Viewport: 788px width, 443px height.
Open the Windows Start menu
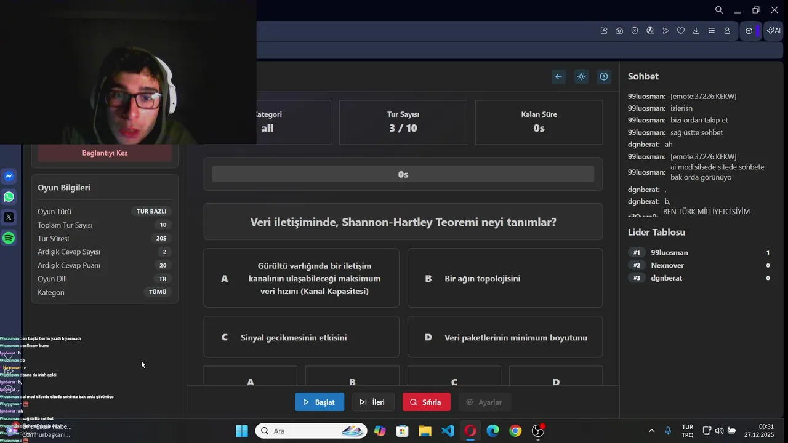tap(241, 431)
